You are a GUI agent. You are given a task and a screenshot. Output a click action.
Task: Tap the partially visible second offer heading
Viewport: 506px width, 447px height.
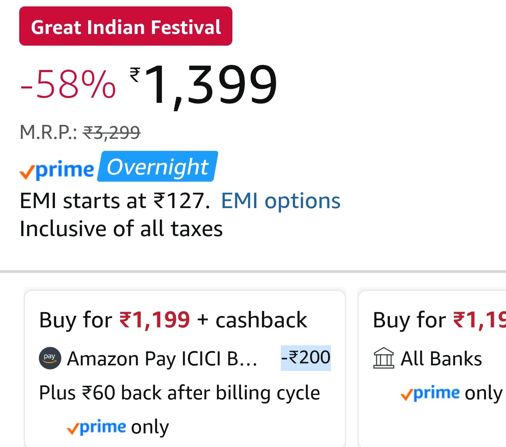coord(439,320)
